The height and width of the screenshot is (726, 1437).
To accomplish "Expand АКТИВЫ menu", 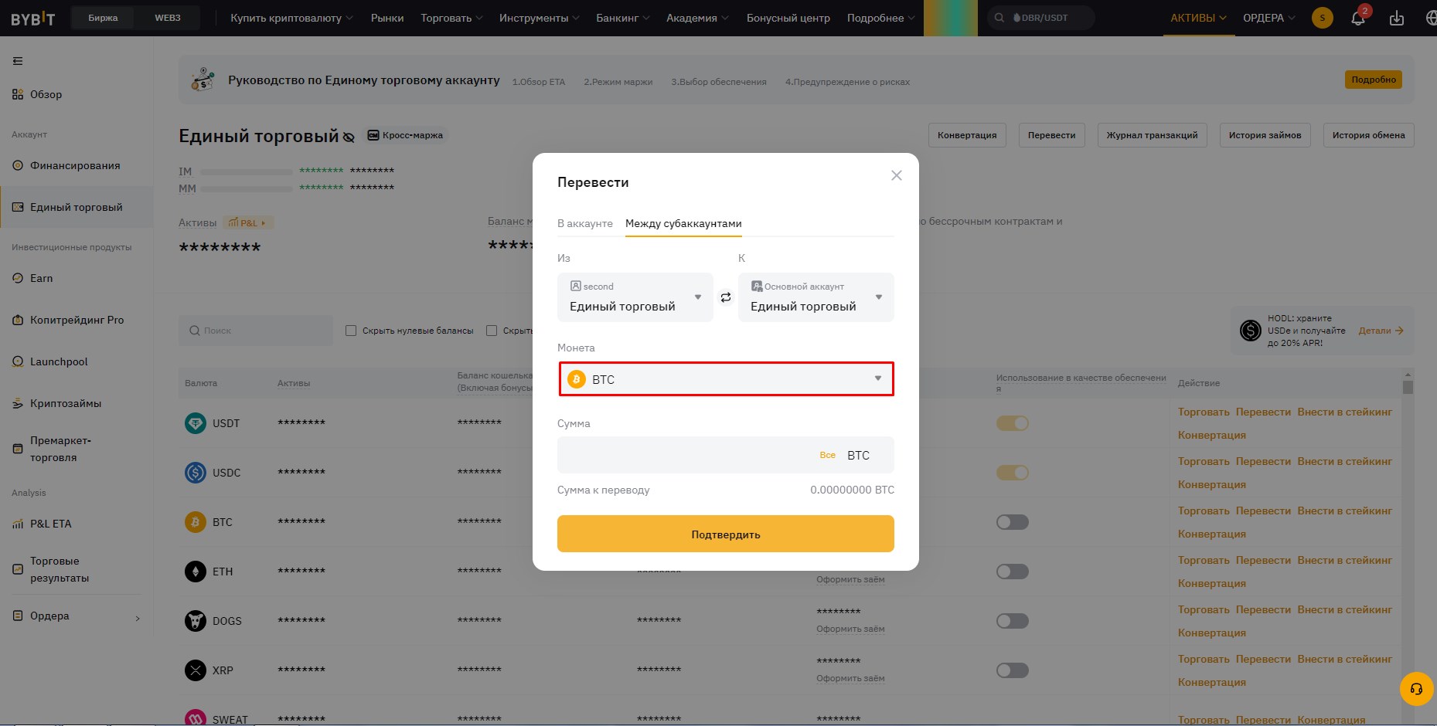I will click(x=1198, y=18).
